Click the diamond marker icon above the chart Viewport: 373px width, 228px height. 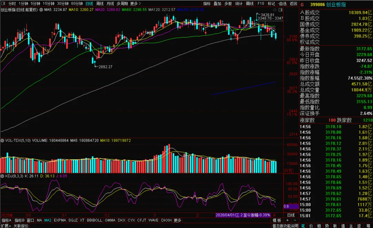point(275,10)
